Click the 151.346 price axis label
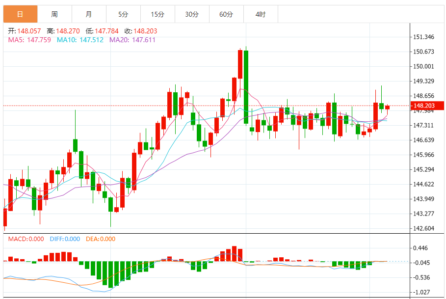 [x=424, y=37]
